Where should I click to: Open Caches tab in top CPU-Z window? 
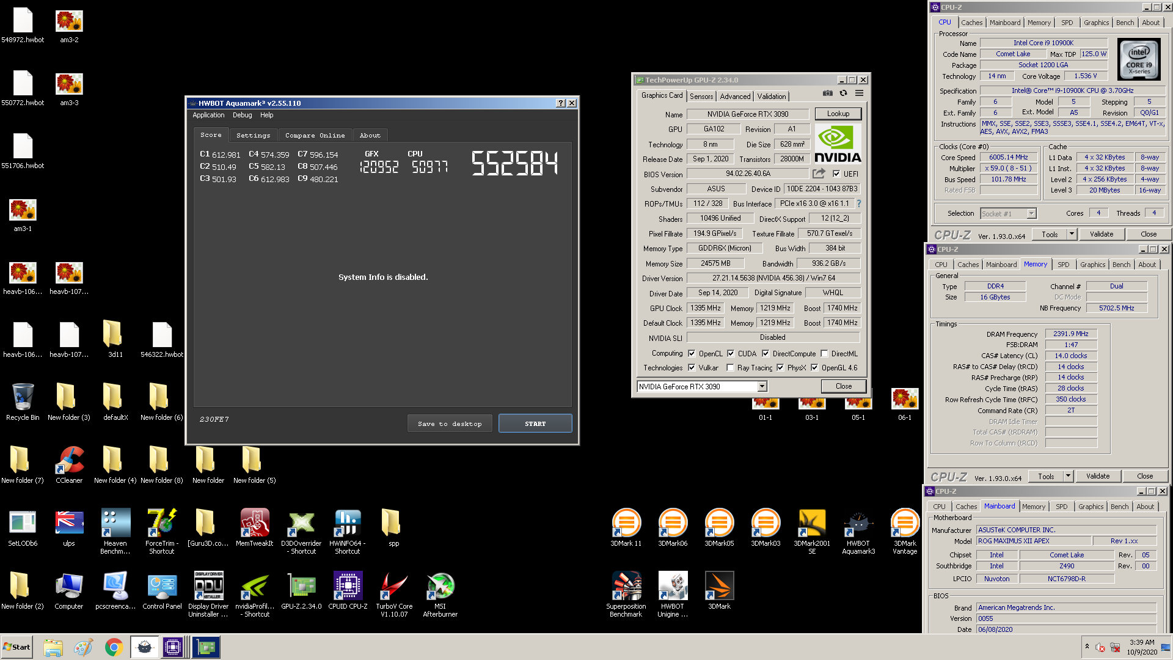tap(971, 23)
